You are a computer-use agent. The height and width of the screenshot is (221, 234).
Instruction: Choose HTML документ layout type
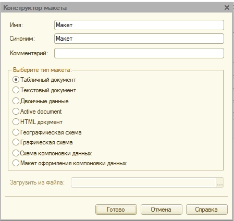click(x=16, y=122)
